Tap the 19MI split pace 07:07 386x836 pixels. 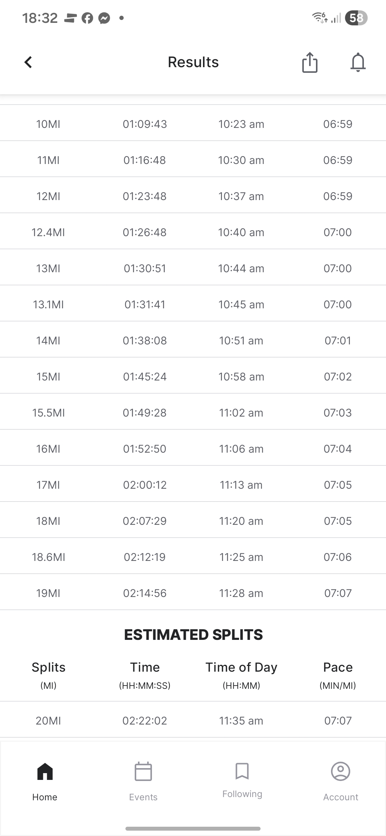[x=338, y=593]
